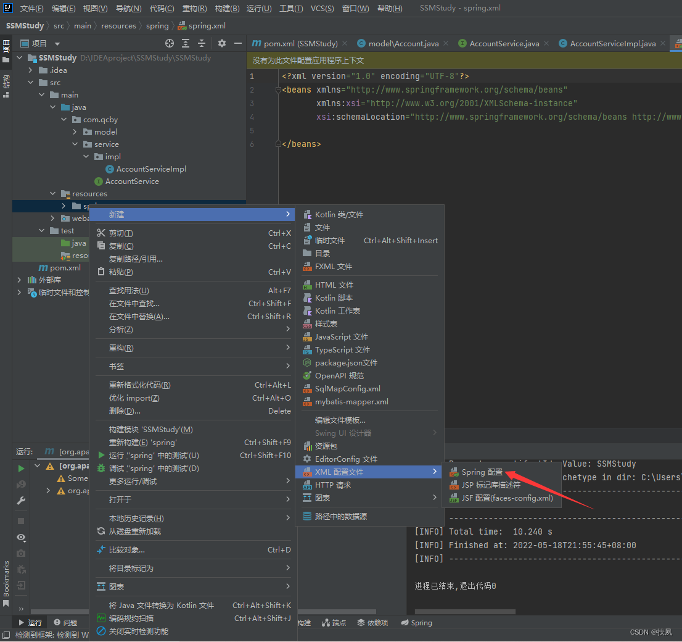Choose package.json文件 in the new submenu
This screenshot has width=682, height=642.
pyautogui.click(x=370, y=363)
